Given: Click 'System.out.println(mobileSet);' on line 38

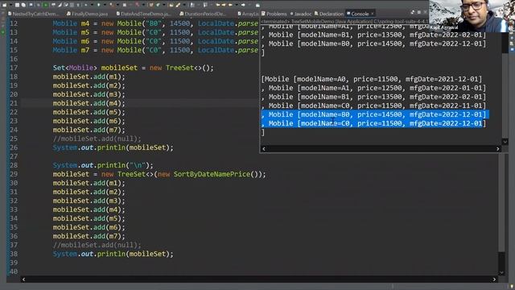Looking at the screenshot, I should [x=113, y=255].
